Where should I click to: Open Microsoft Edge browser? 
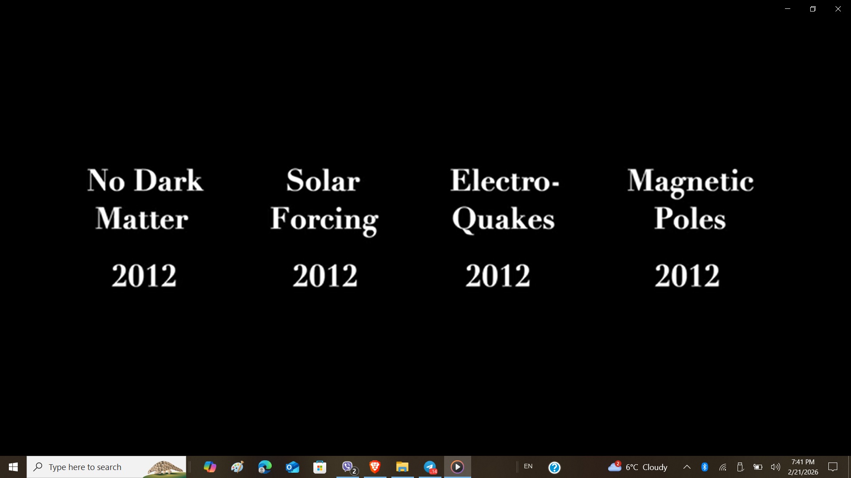(x=265, y=467)
